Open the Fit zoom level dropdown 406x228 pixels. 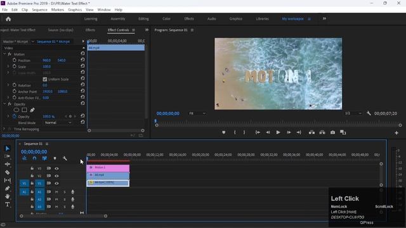[x=197, y=113]
